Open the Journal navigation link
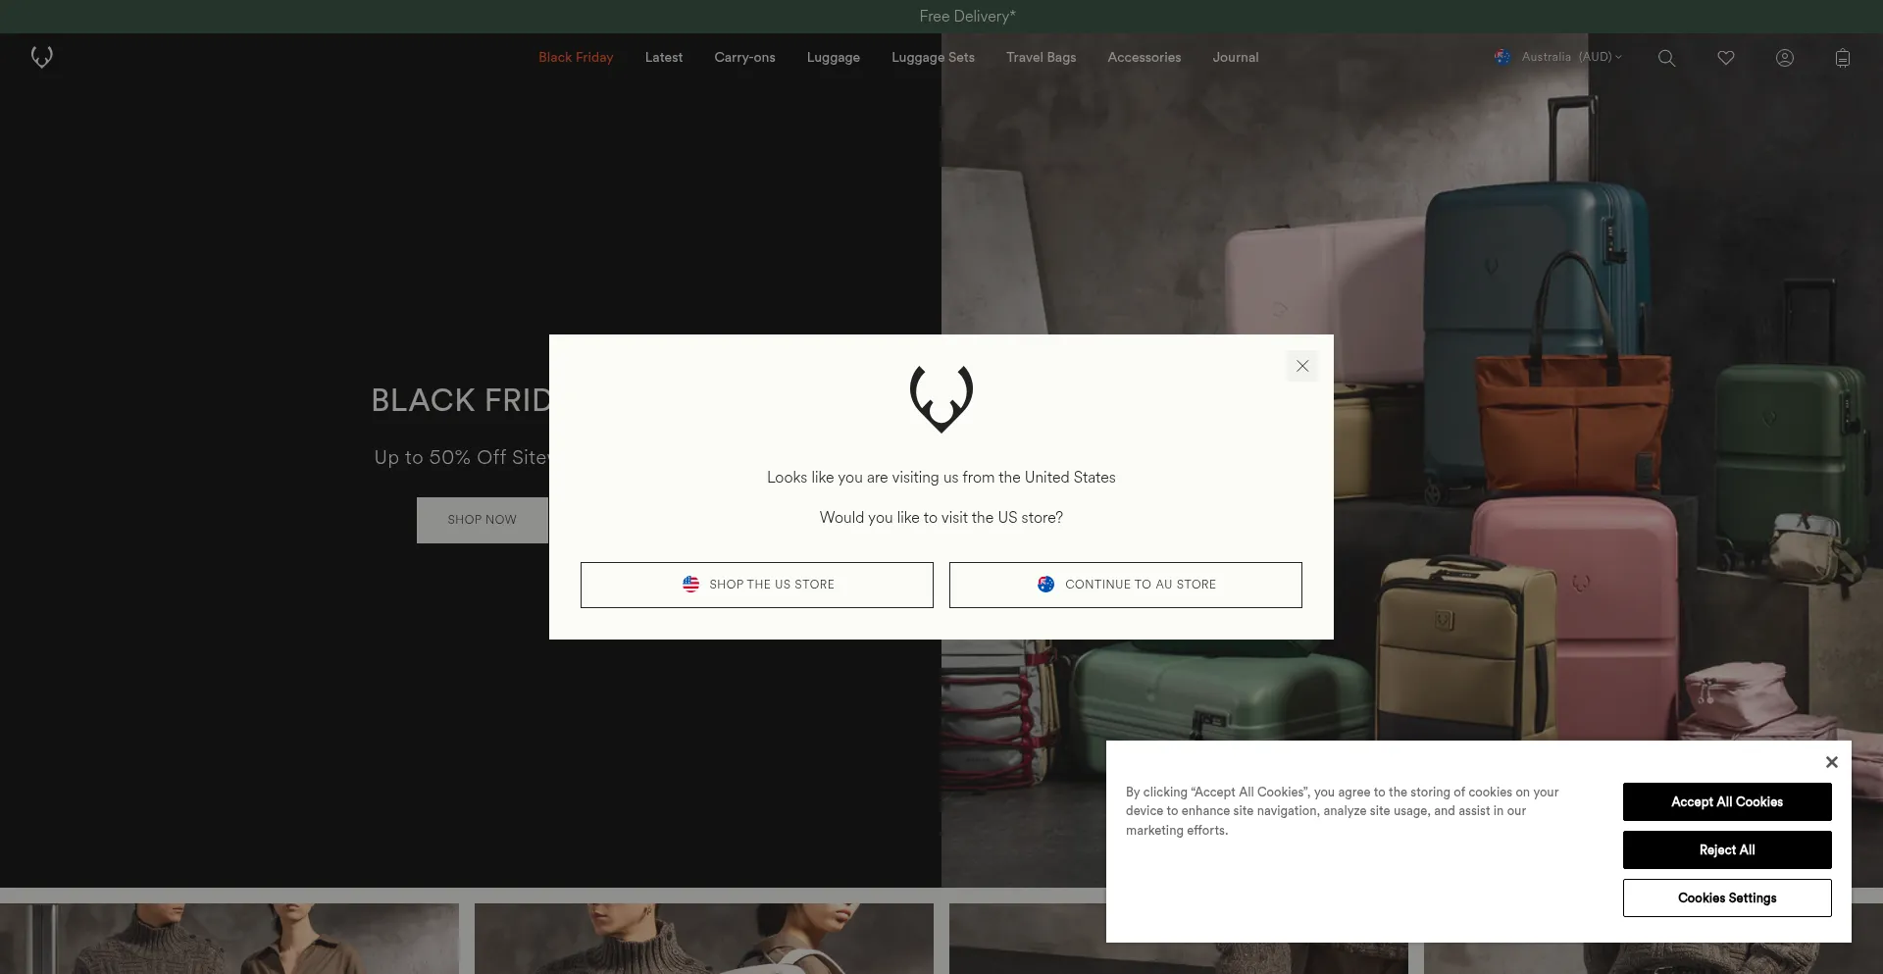This screenshot has height=974, width=1883. [1235, 58]
